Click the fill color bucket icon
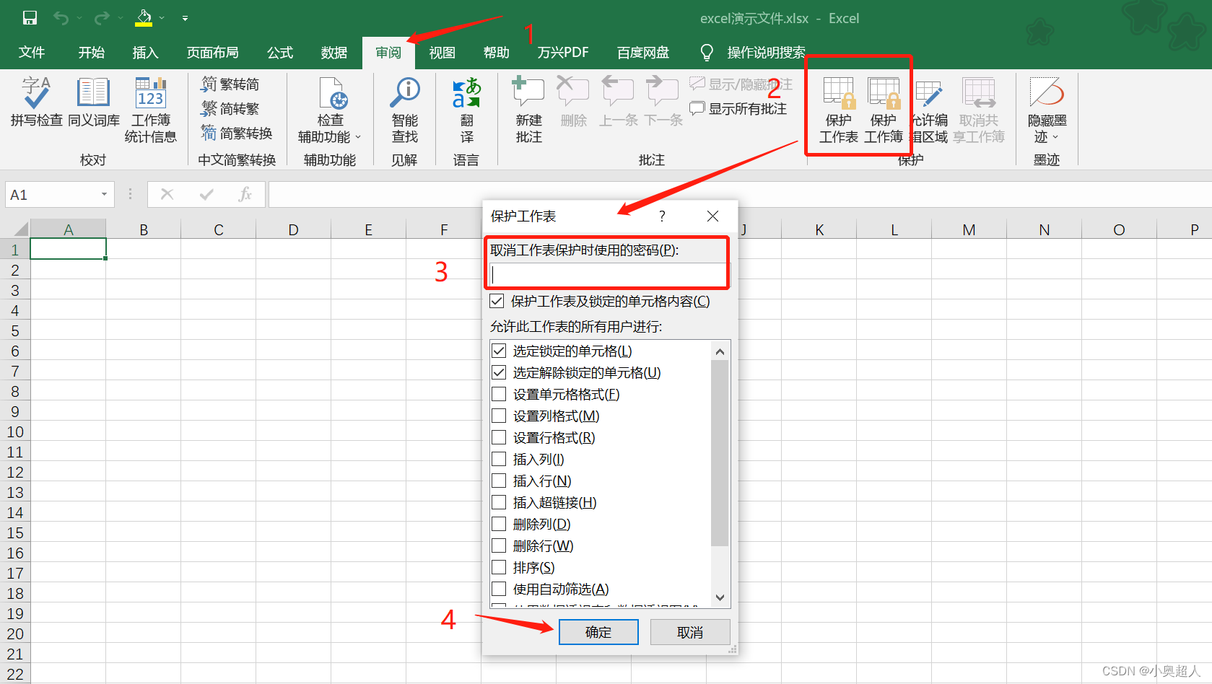Viewport: 1212px width, 684px height. [x=144, y=18]
